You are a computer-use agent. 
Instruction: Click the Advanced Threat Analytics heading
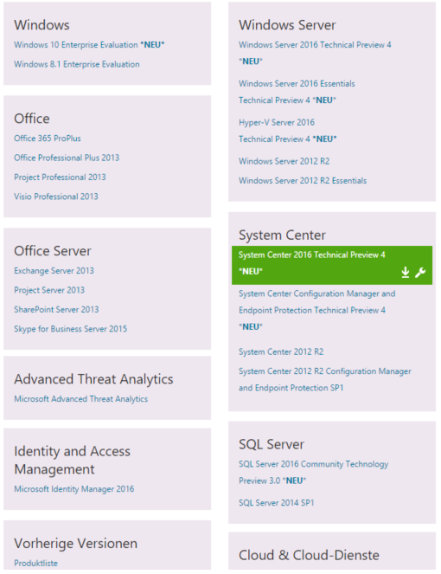(x=93, y=379)
